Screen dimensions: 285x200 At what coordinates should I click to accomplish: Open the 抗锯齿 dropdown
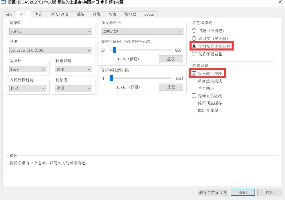click(73, 88)
